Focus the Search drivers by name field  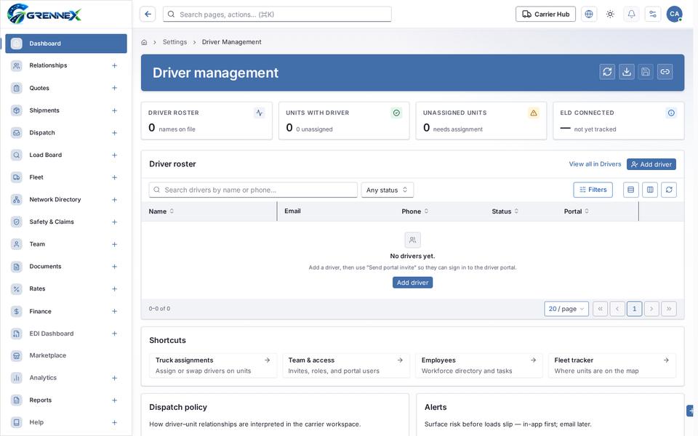(x=253, y=190)
